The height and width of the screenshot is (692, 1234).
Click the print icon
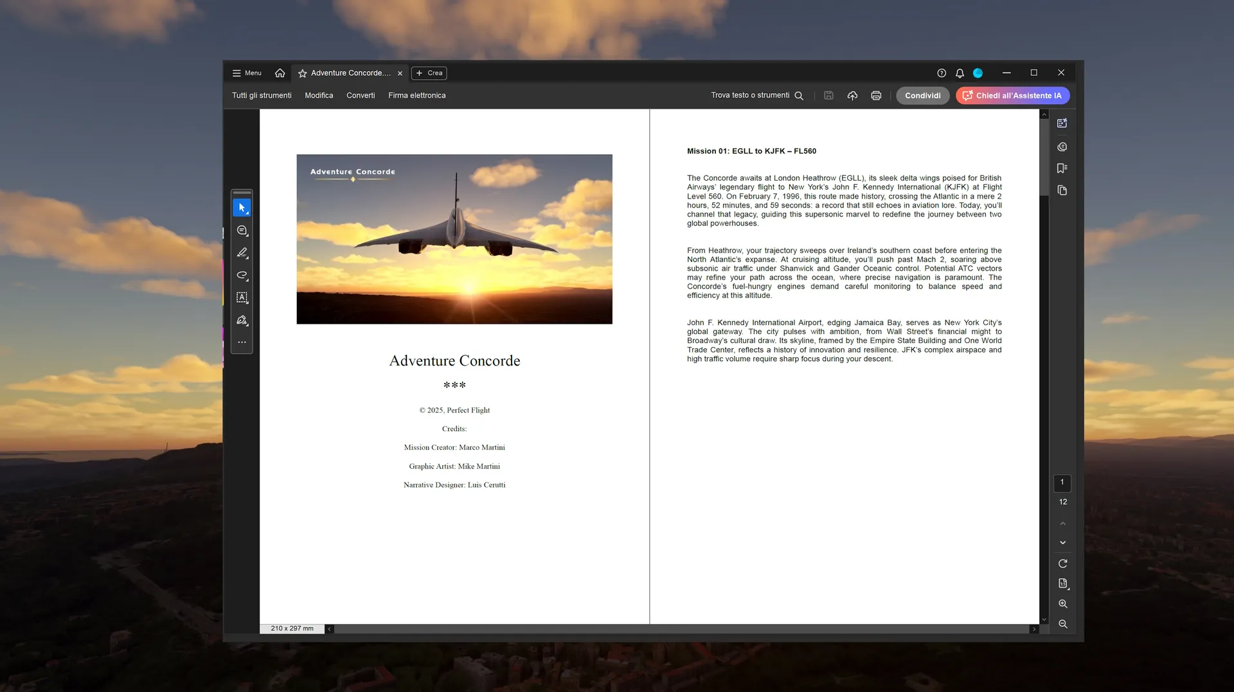point(876,96)
